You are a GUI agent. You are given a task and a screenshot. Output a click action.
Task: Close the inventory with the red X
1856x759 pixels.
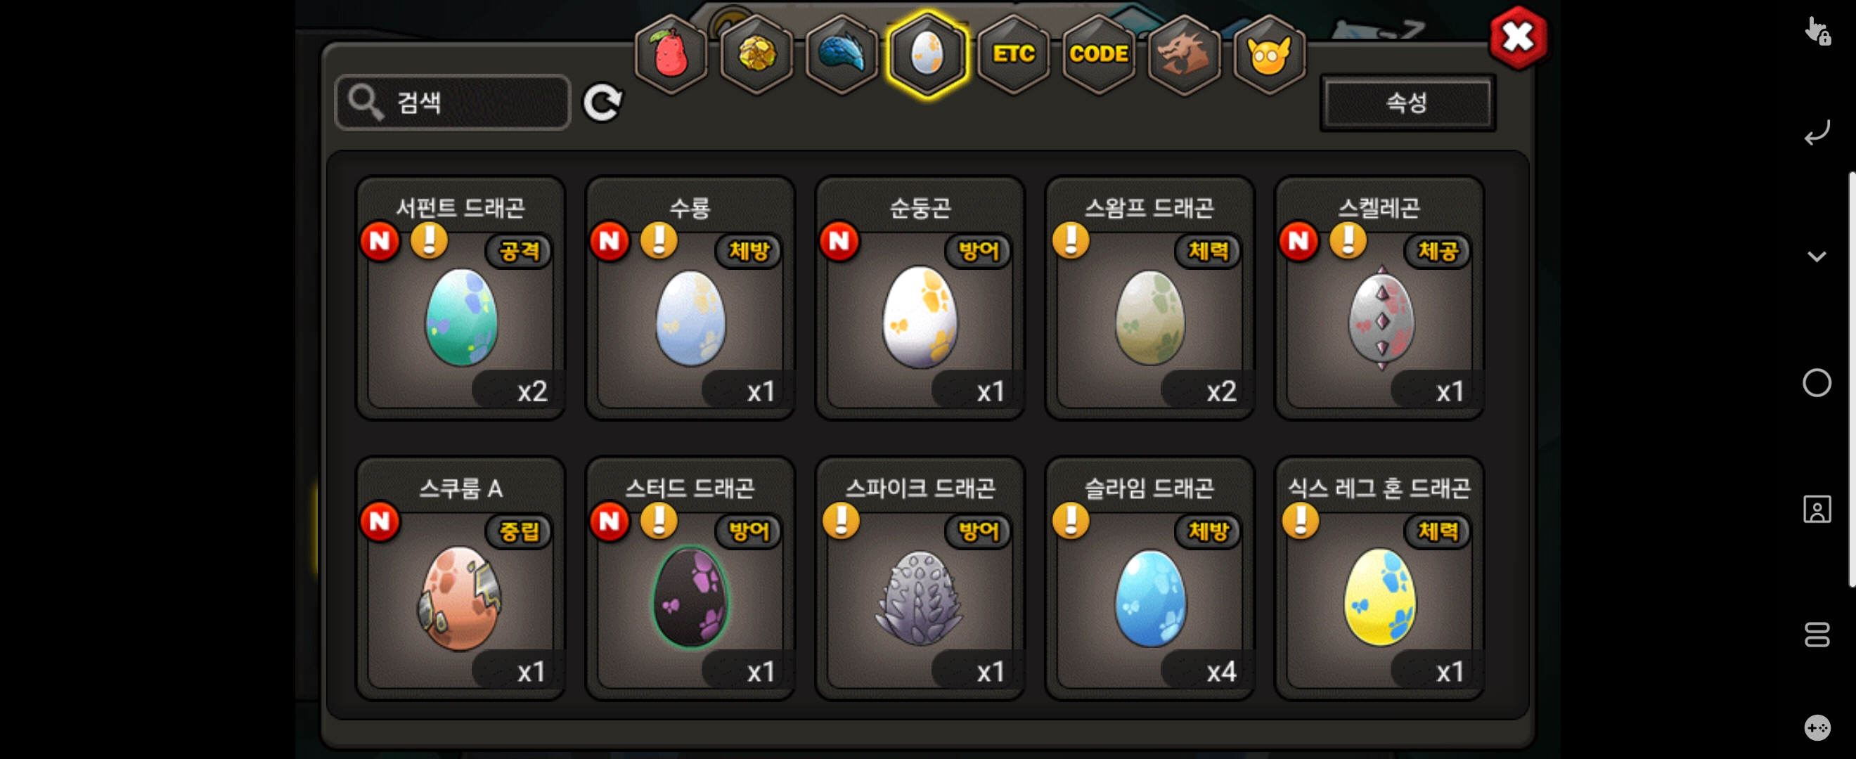[x=1518, y=37]
